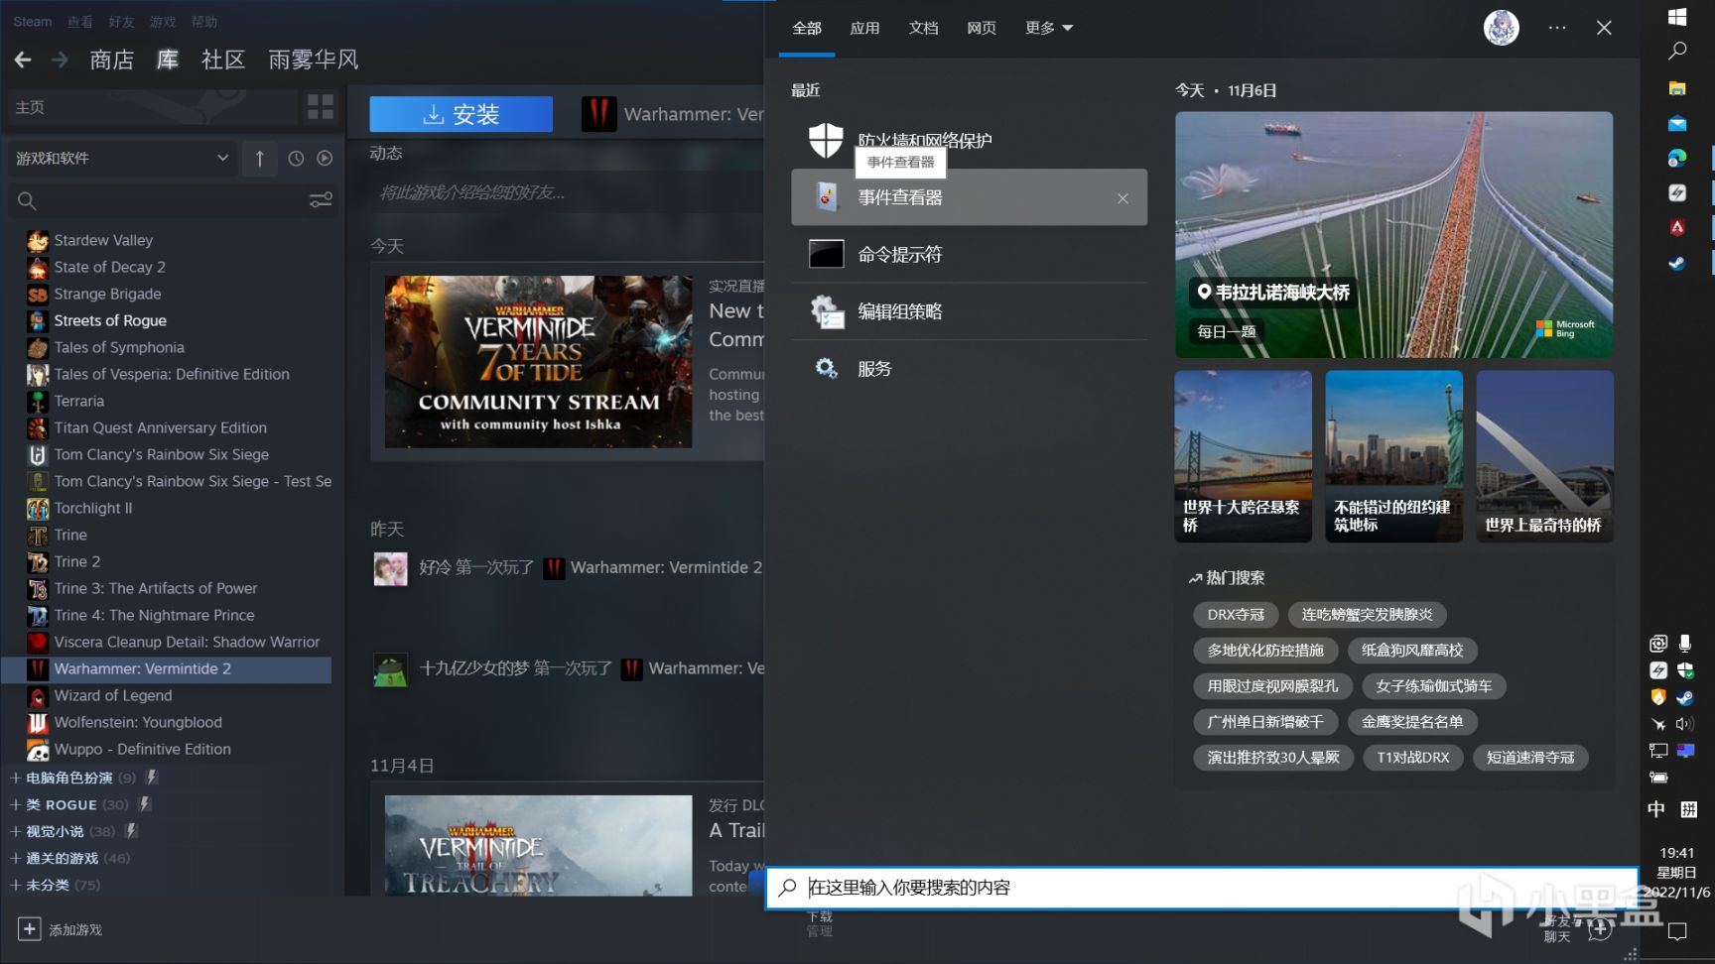Open 服务 recent item
This screenshot has width=1715, height=964.
[x=969, y=369]
